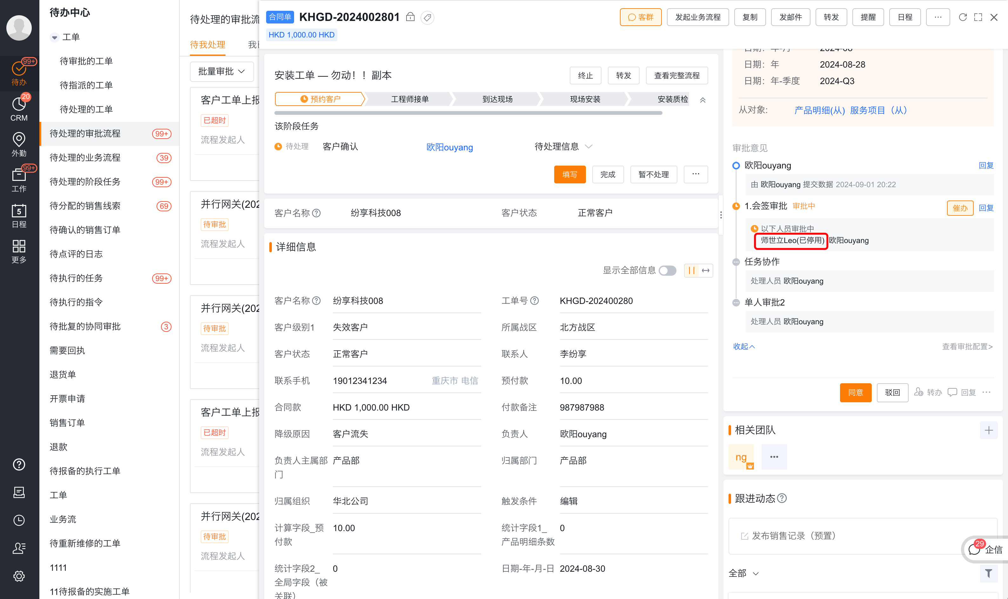Open 产品明细(从) link
Image resolution: width=1008 pixels, height=599 pixels.
819,110
